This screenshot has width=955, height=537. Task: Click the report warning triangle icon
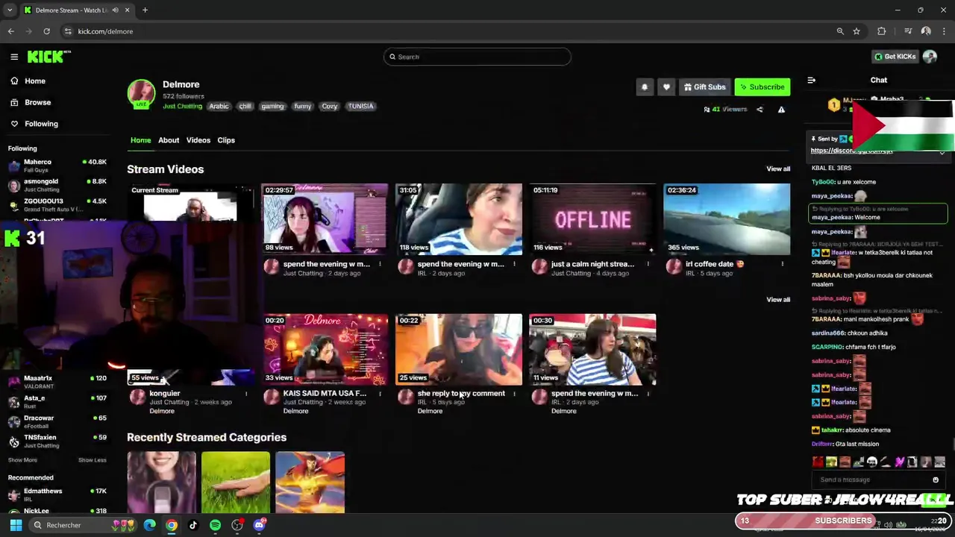(781, 110)
